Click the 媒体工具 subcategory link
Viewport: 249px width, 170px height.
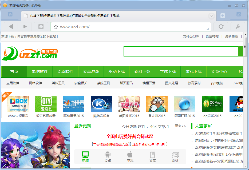pyautogui.click(x=58, y=83)
